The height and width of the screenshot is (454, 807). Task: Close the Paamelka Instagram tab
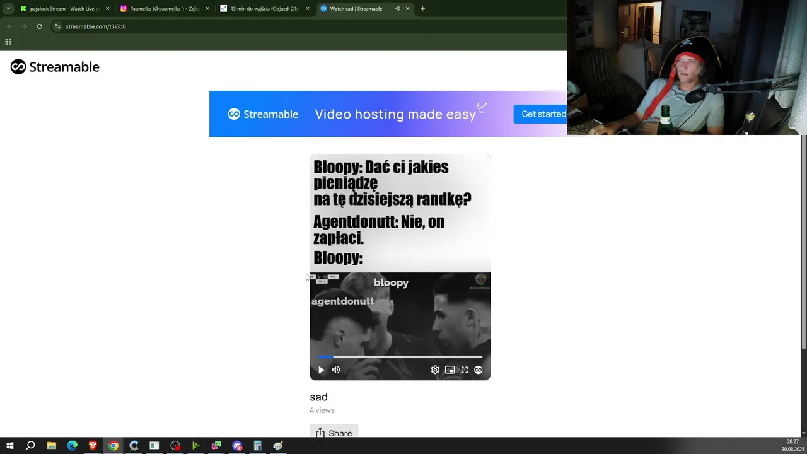(x=207, y=9)
